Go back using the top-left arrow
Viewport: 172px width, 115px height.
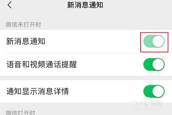click(9, 5)
